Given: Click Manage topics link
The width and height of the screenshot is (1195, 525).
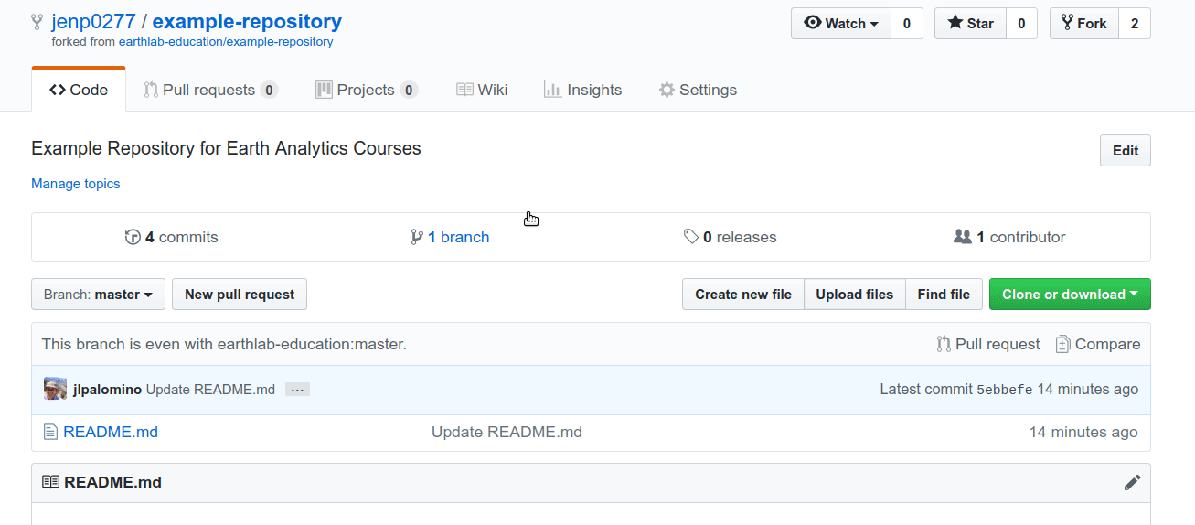Looking at the screenshot, I should [76, 184].
